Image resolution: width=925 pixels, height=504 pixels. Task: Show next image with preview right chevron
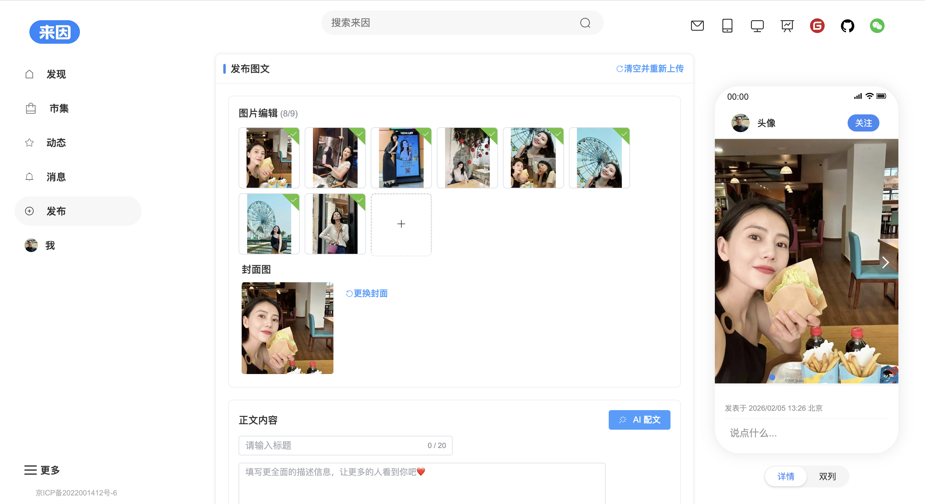[885, 262]
